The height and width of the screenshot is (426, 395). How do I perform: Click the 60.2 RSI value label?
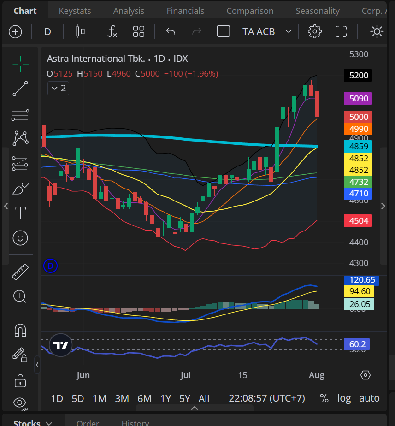tap(357, 344)
